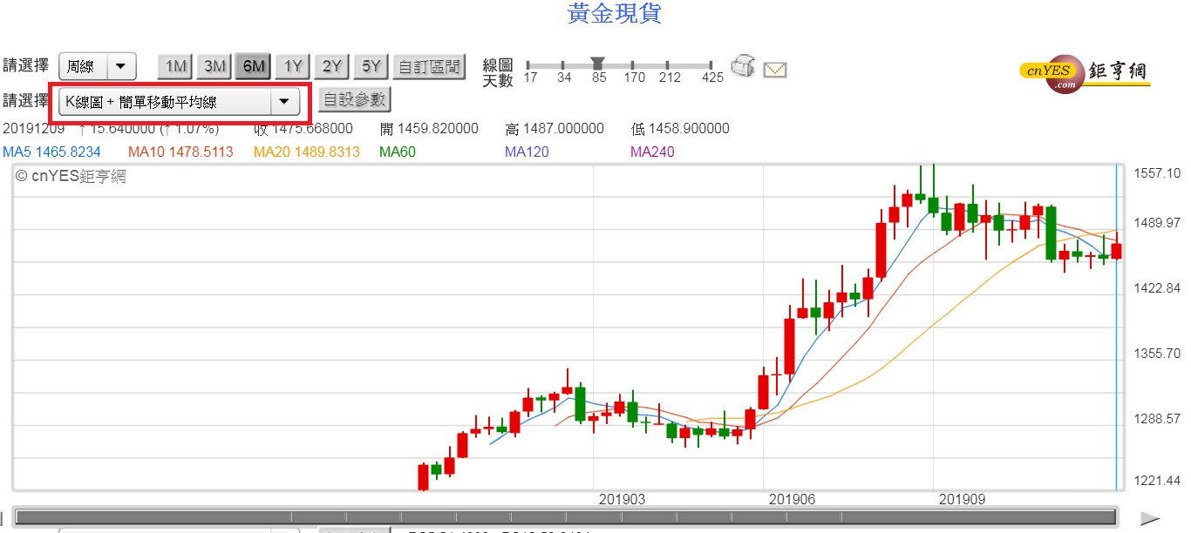Select the 1Y time range
This screenshot has height=533, width=1191.
point(293,66)
